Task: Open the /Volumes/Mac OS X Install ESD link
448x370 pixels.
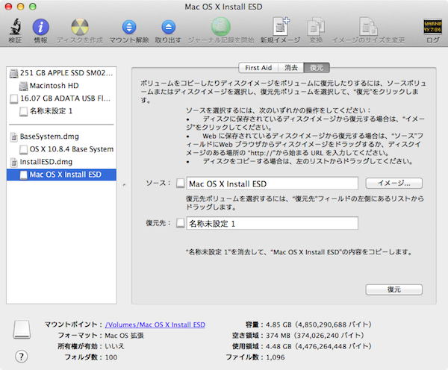Action: click(155, 324)
